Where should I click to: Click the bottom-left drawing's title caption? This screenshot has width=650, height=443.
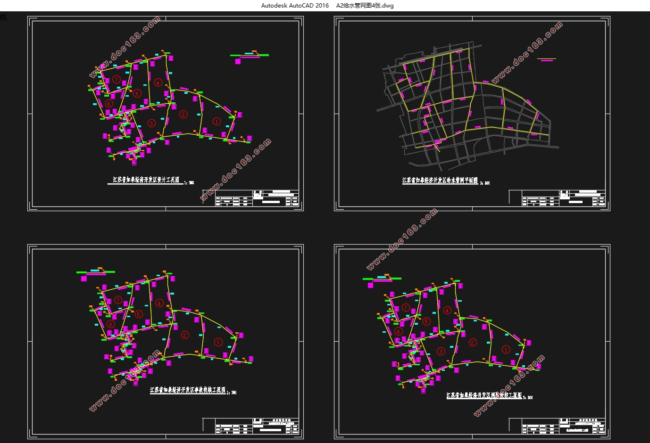pyautogui.click(x=188, y=390)
